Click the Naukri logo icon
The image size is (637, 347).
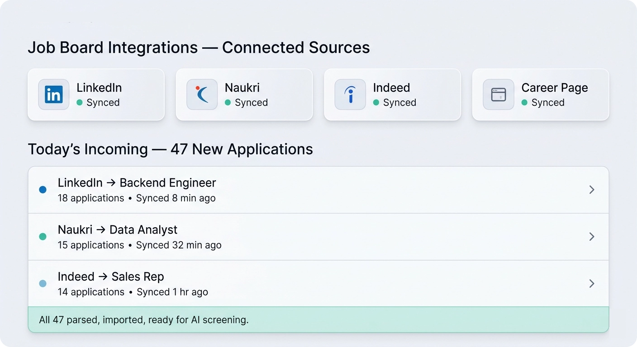[202, 94]
